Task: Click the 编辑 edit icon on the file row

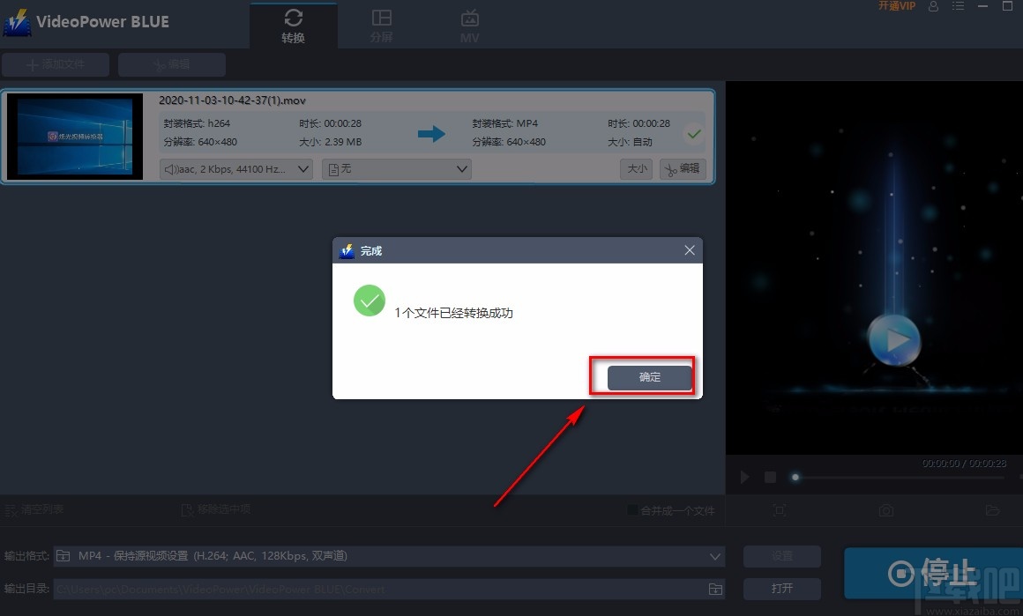Action: point(682,168)
